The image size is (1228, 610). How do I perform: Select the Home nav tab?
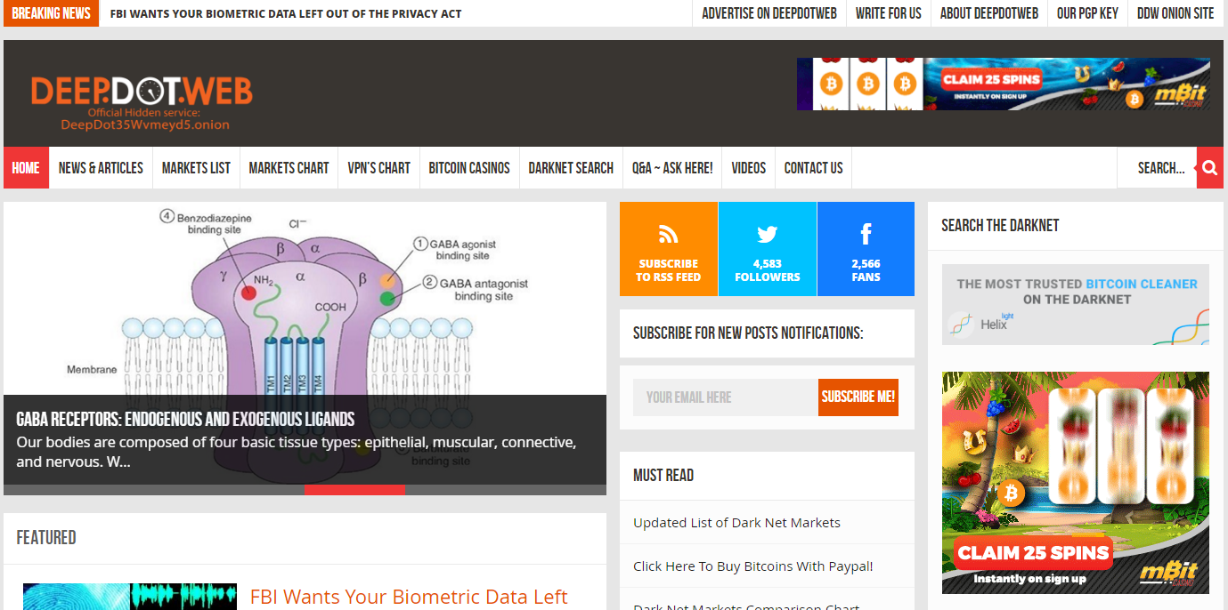26,168
